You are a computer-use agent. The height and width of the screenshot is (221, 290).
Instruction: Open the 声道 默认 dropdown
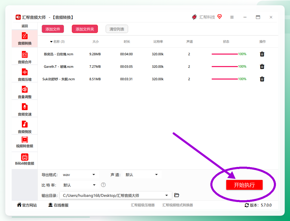142,175
